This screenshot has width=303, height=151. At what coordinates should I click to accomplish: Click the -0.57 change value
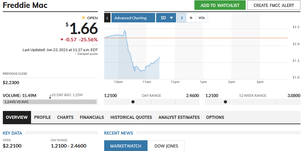tap(71, 40)
